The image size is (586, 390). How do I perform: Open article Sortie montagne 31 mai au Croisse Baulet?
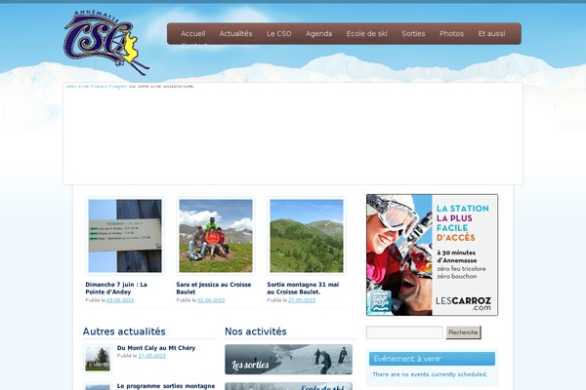[303, 289]
